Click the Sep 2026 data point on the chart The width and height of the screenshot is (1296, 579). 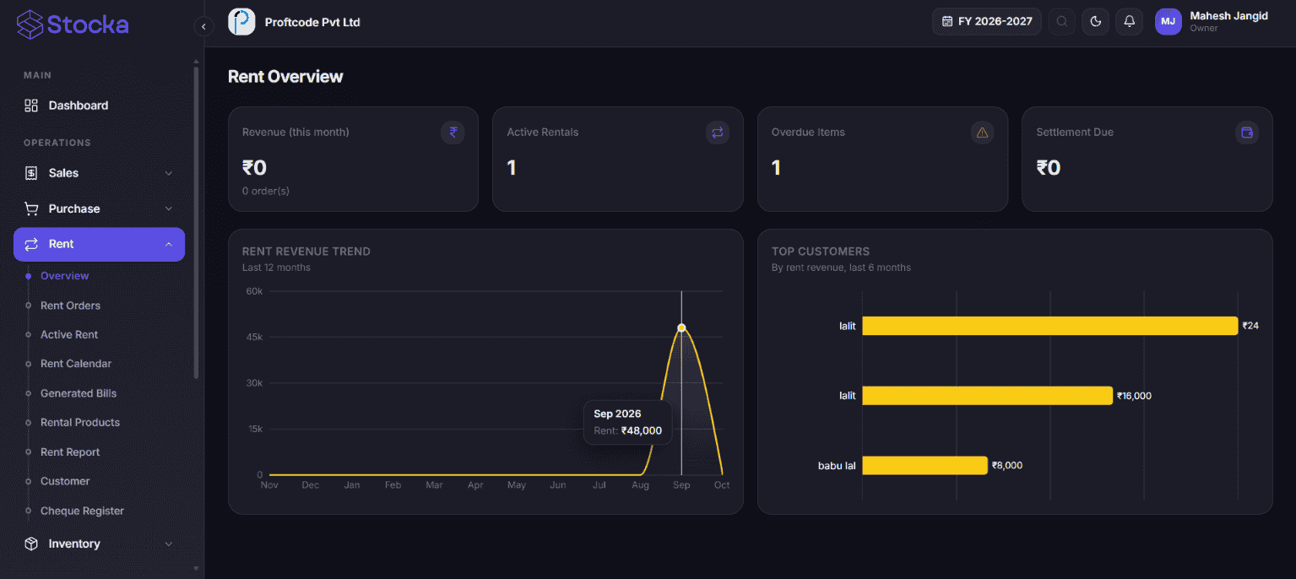pyautogui.click(x=681, y=327)
